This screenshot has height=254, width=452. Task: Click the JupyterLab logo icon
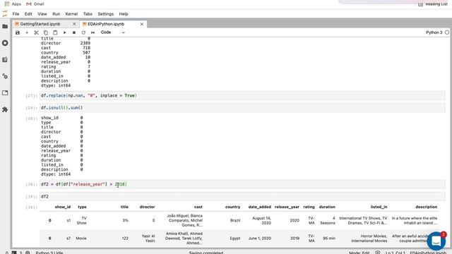(x=5, y=14)
